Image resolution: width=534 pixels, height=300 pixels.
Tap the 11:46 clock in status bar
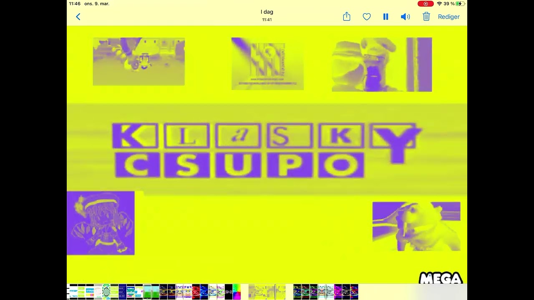pyautogui.click(x=75, y=4)
